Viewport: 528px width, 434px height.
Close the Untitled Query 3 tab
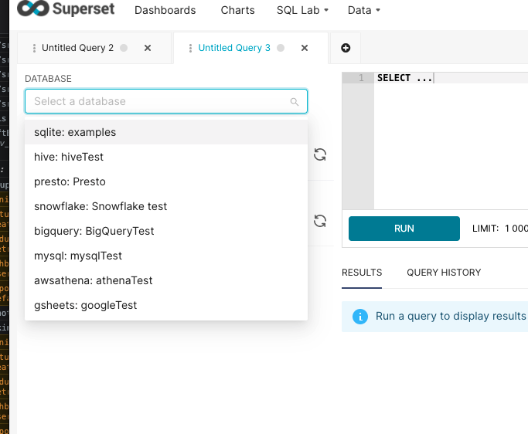[x=305, y=48]
